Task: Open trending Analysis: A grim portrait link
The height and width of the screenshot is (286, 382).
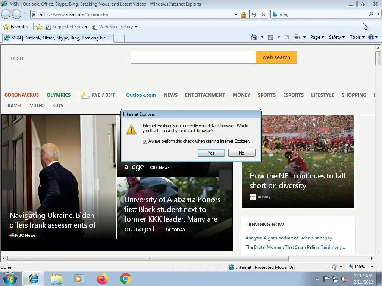Action: pyautogui.click(x=290, y=238)
